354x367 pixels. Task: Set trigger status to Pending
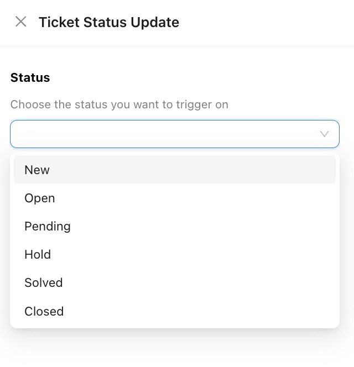click(x=48, y=226)
